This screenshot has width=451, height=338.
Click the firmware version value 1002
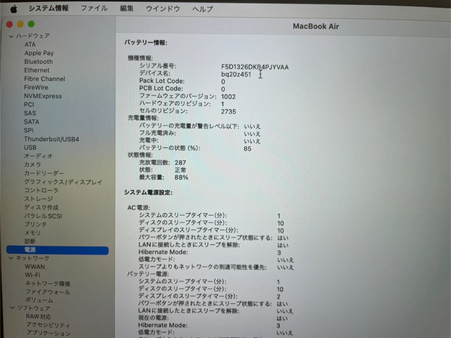click(228, 97)
